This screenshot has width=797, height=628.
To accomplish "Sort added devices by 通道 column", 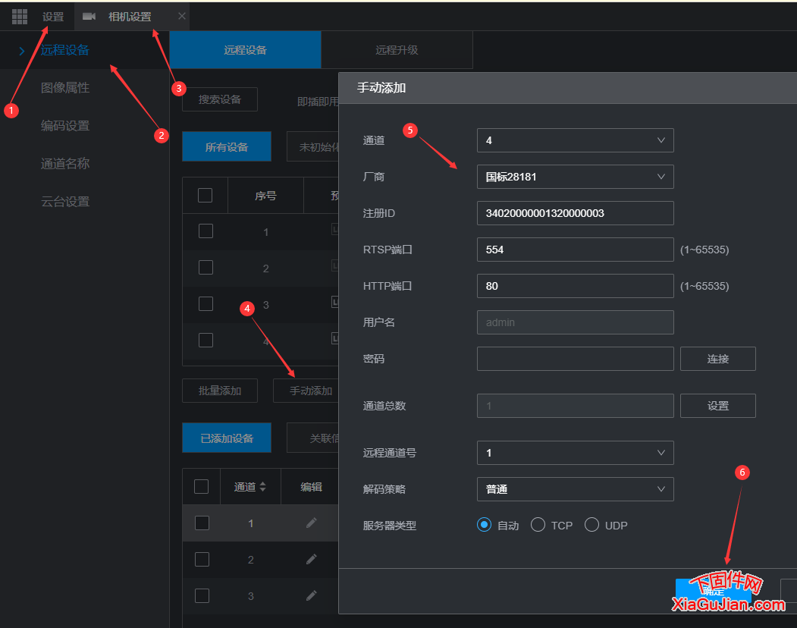I will pos(262,487).
